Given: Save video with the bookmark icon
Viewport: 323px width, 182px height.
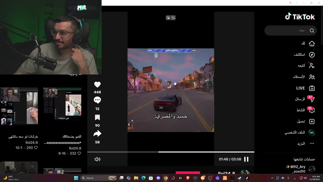Looking at the screenshot, I should [x=97, y=117].
